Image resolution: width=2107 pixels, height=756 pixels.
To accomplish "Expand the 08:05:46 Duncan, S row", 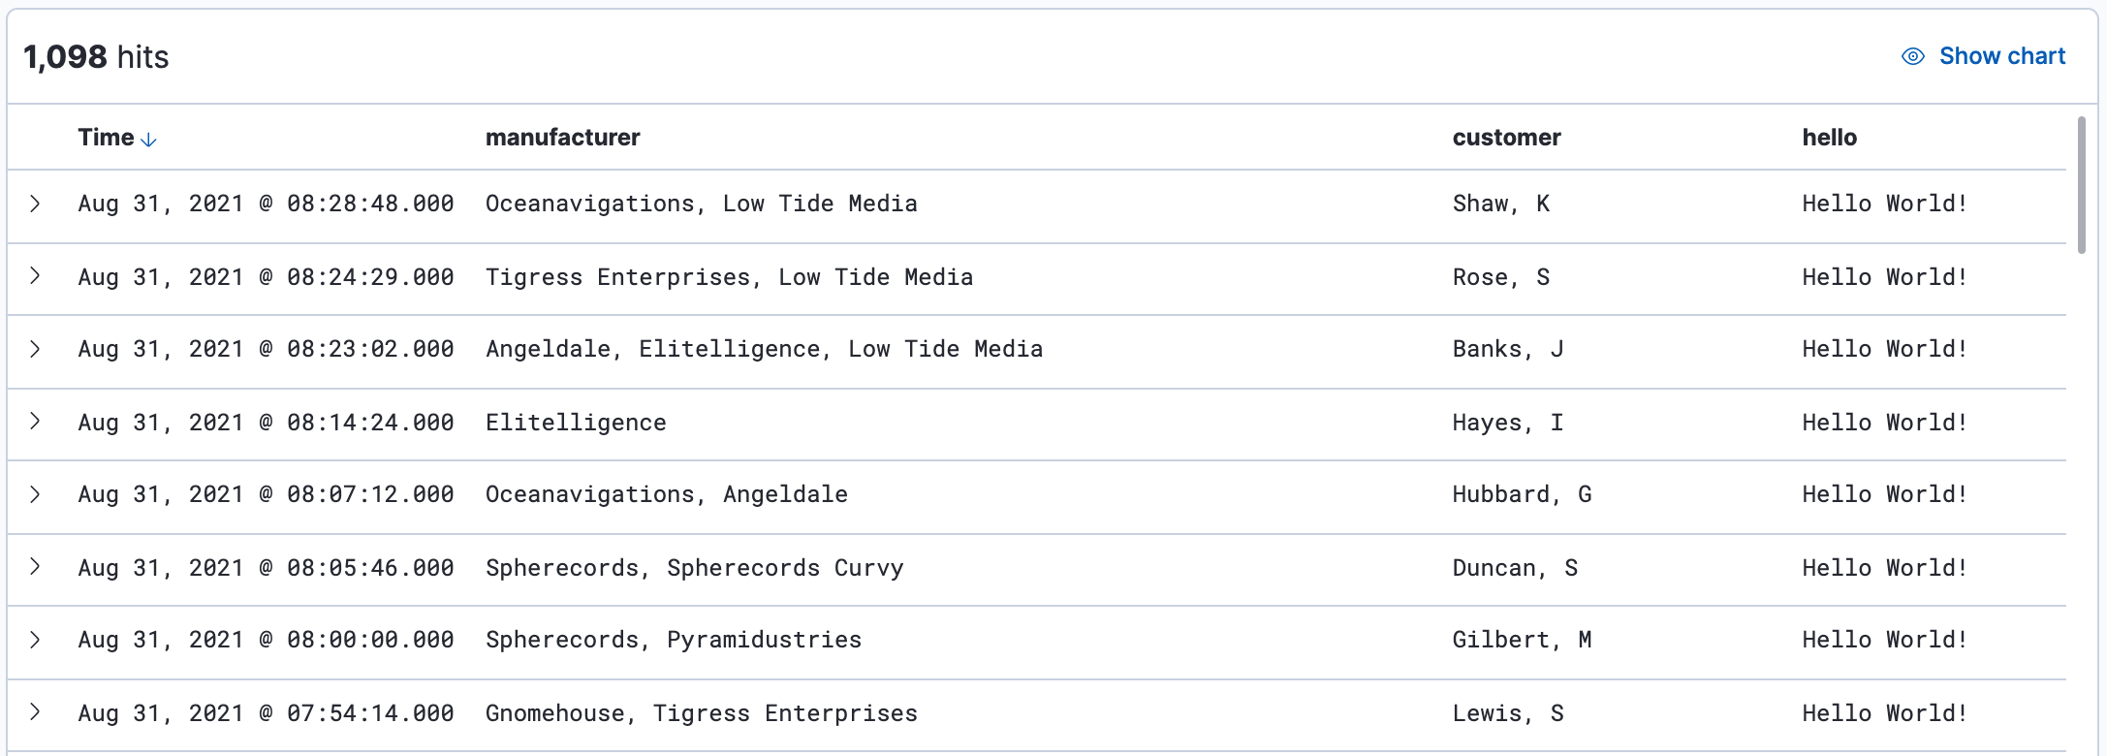I will tap(35, 567).
